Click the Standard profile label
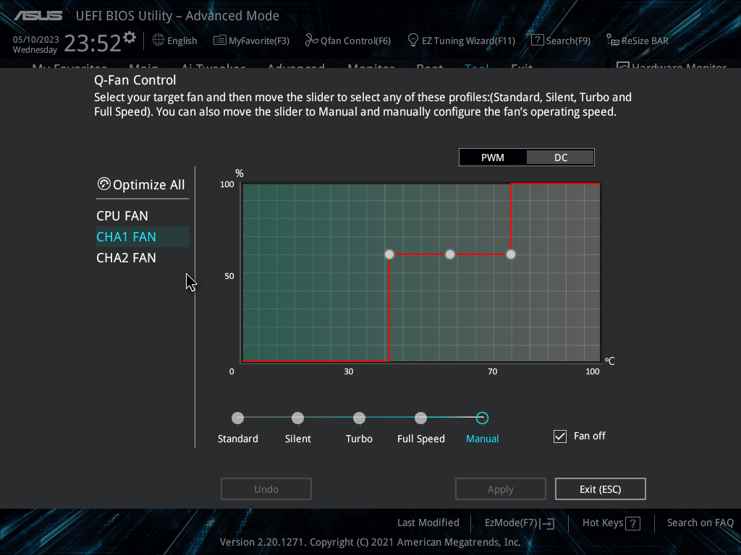This screenshot has height=555, width=741. pos(237,439)
